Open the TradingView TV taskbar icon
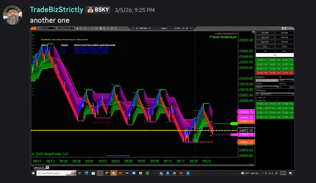 [x=127, y=173]
